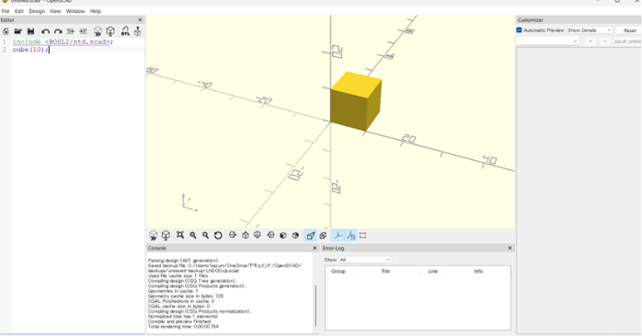Save the file with the floppy icon
This screenshot has width=642, height=336.
tap(30, 31)
